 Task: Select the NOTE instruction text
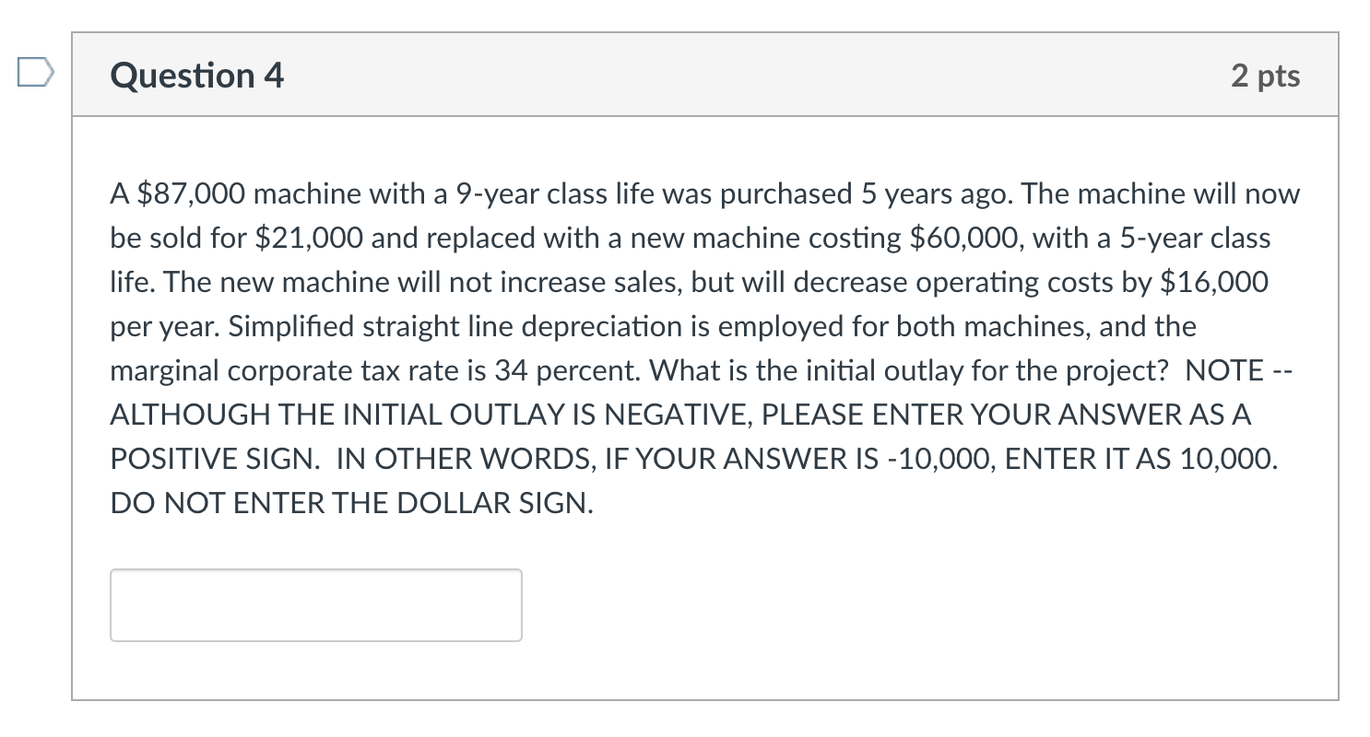(691, 436)
